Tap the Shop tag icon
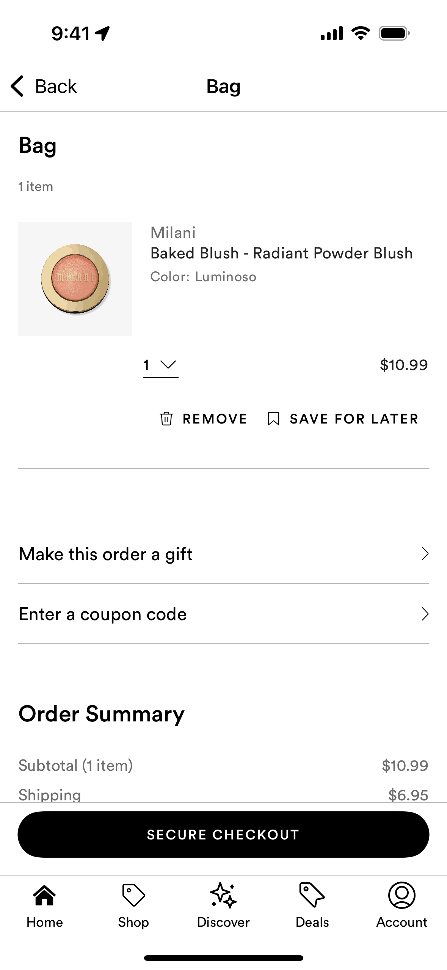The width and height of the screenshot is (447, 970). pos(133,895)
